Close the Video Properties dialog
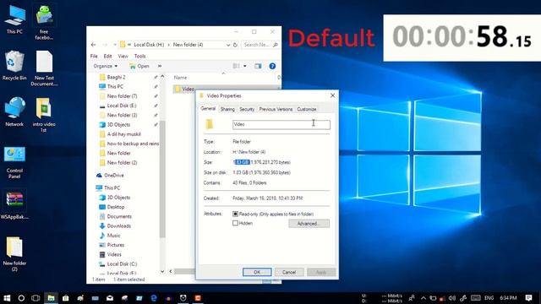 pos(332,95)
